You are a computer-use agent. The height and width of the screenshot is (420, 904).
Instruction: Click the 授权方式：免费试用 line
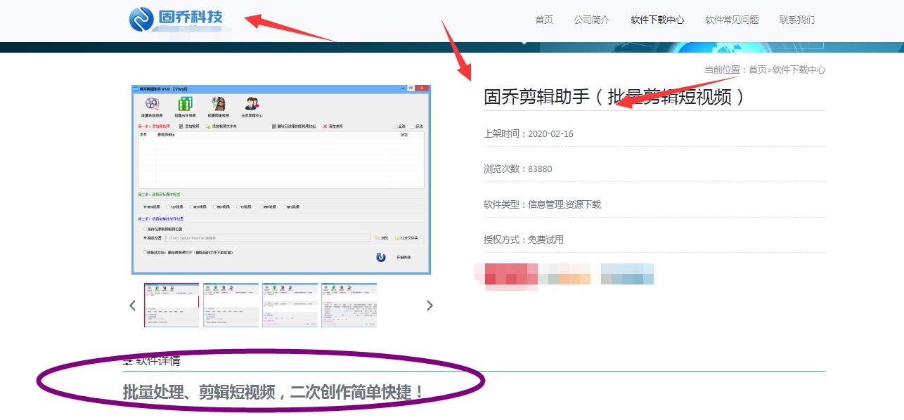click(524, 239)
